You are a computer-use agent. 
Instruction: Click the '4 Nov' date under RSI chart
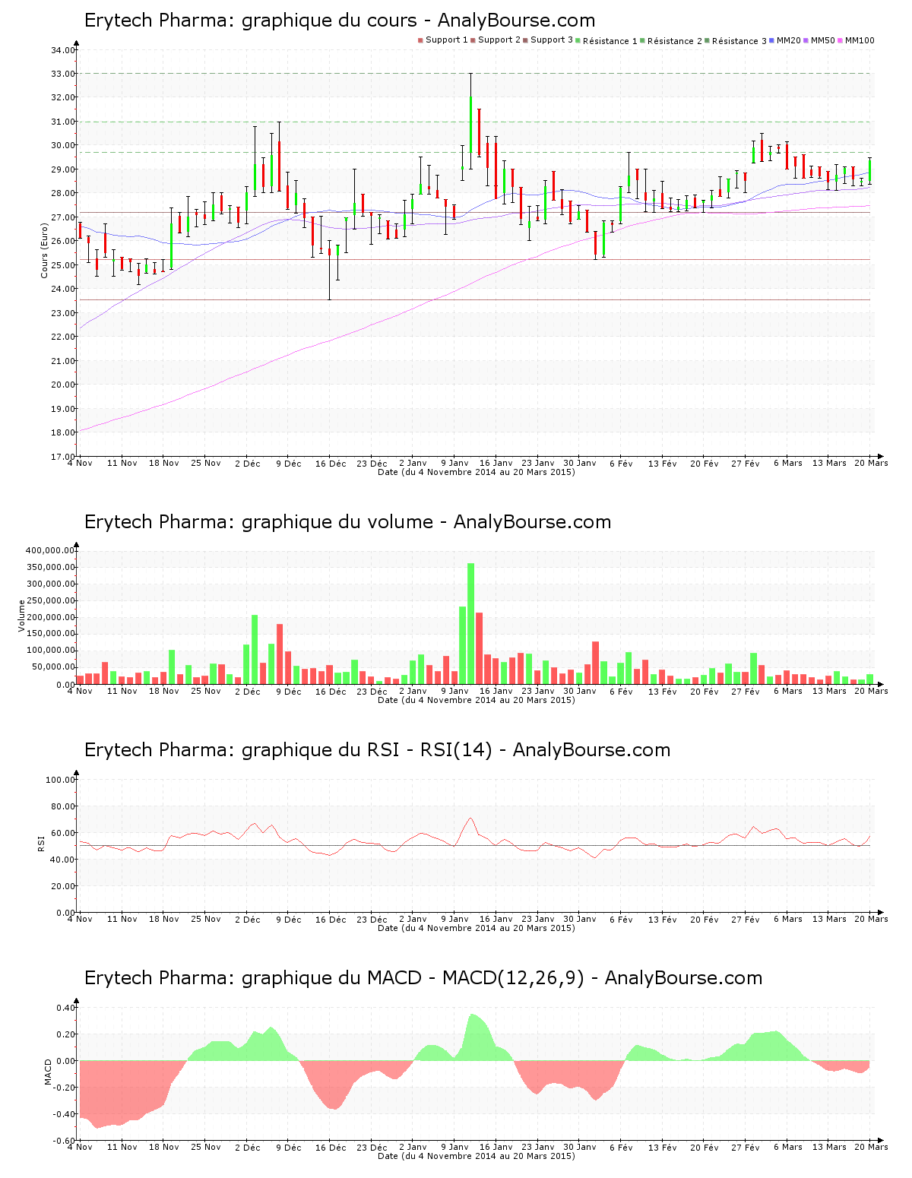click(80, 919)
